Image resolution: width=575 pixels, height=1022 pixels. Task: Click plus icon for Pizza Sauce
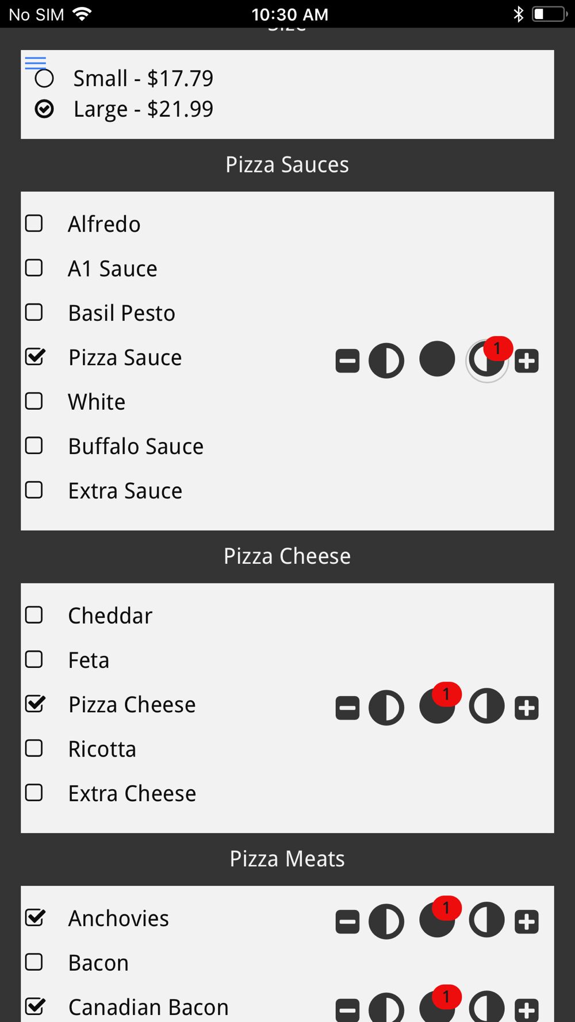click(x=527, y=361)
